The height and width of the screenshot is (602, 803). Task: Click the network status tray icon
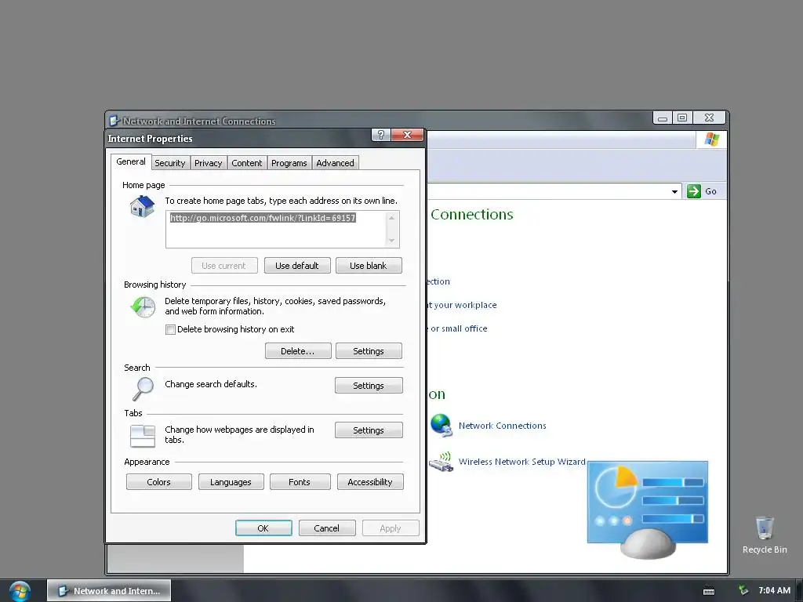click(743, 590)
